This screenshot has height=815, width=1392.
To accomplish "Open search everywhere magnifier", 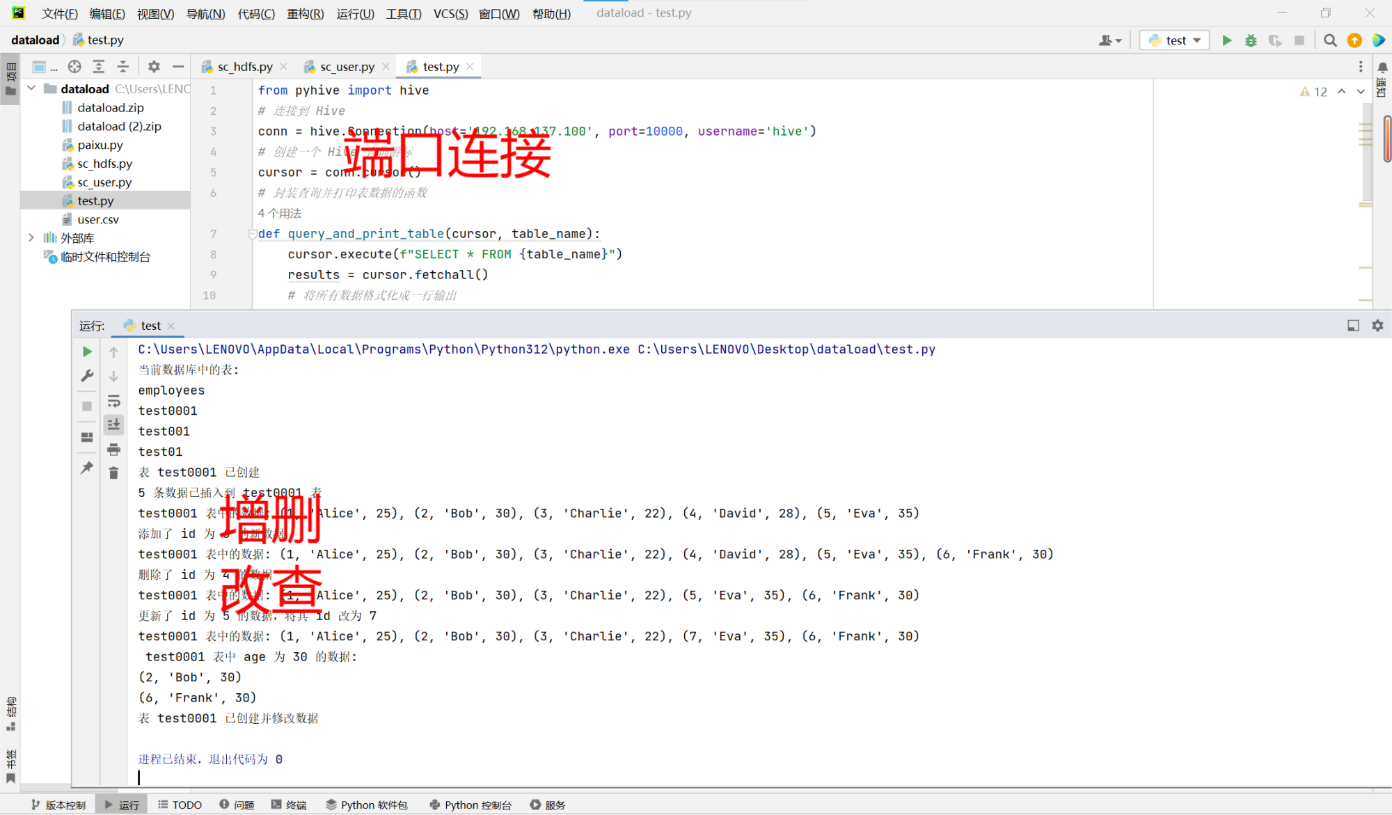I will pyautogui.click(x=1329, y=40).
